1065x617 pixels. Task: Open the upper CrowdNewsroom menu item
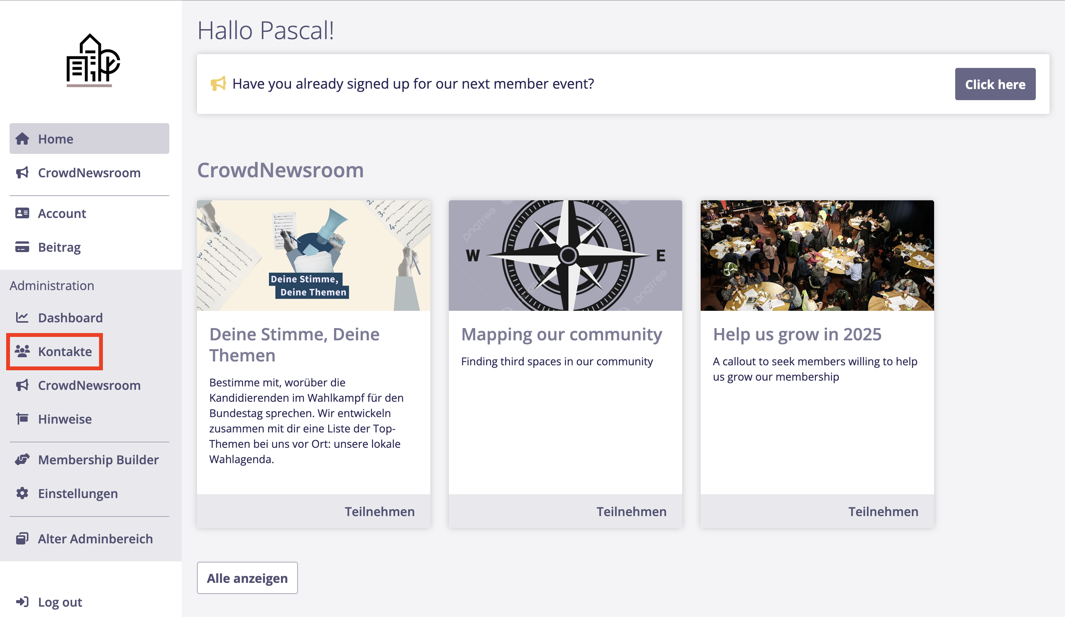(x=89, y=173)
